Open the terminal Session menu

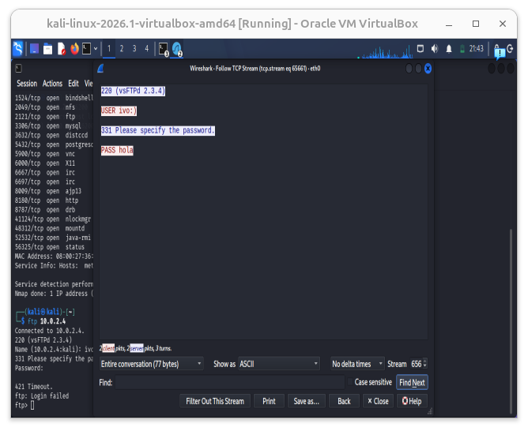click(27, 84)
